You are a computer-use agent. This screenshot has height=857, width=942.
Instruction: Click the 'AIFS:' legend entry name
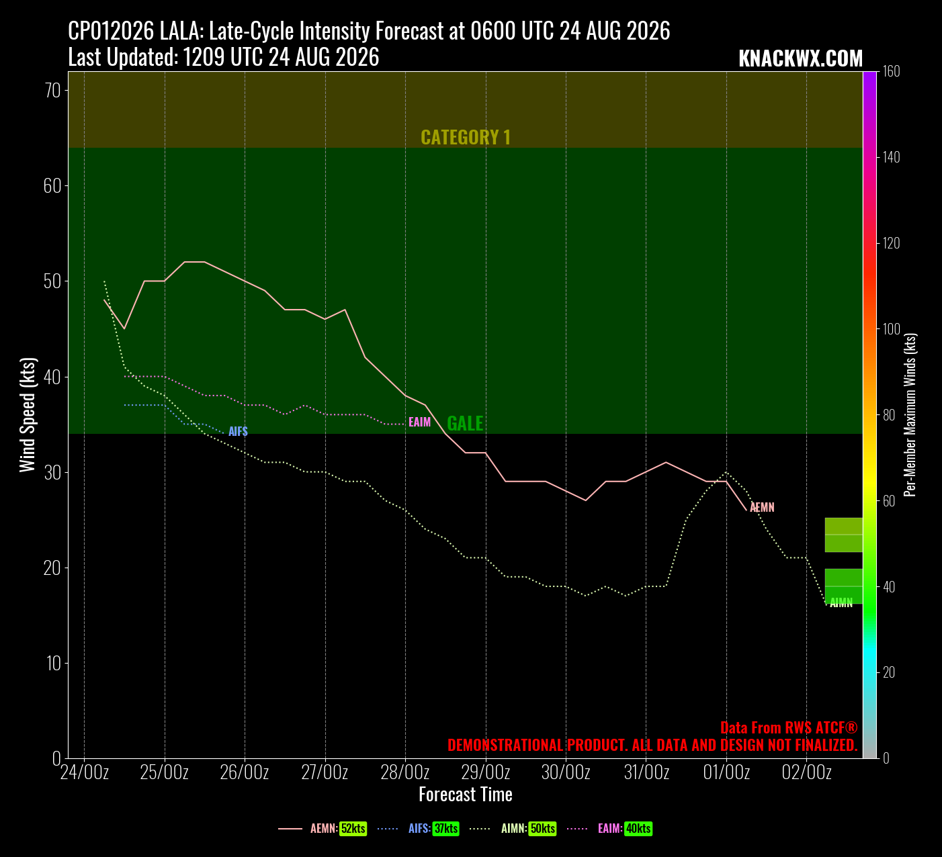coord(419,829)
